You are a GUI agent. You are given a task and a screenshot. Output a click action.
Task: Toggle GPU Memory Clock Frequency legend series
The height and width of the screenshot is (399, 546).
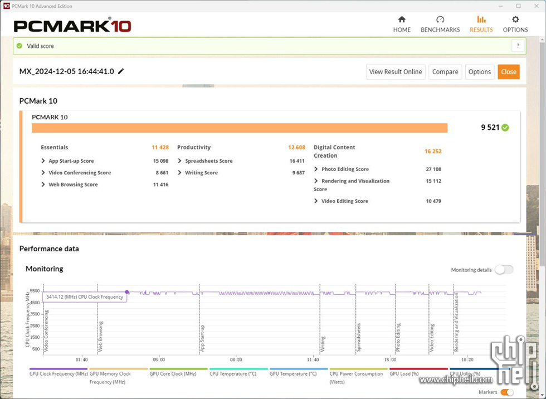pyautogui.click(x=118, y=377)
